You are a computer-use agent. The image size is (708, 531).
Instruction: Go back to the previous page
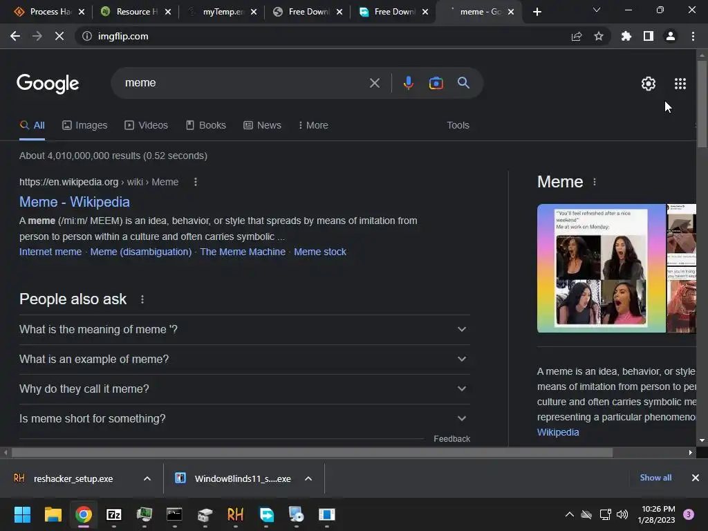click(15, 36)
